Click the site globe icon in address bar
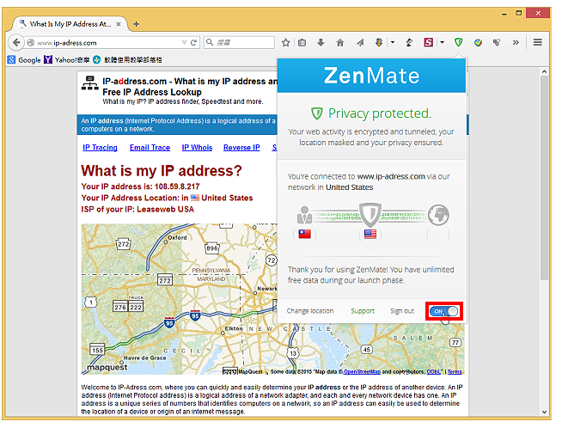The height and width of the screenshot is (428, 562). pyautogui.click(x=31, y=43)
